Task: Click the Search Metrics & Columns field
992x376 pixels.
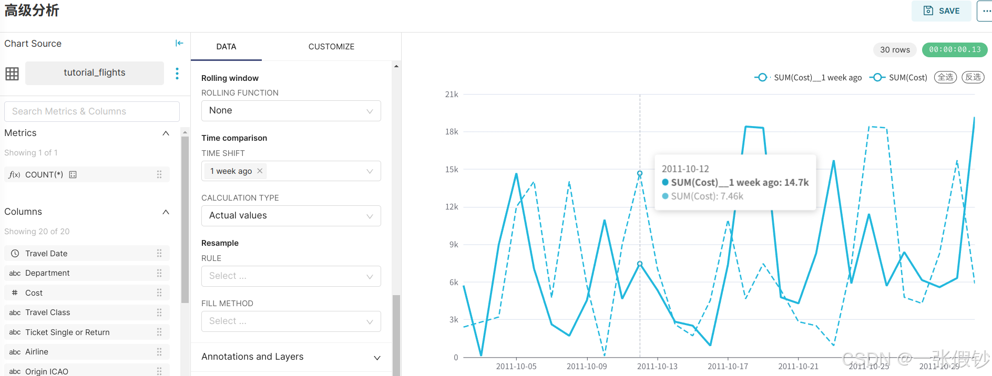Action: 92,111
